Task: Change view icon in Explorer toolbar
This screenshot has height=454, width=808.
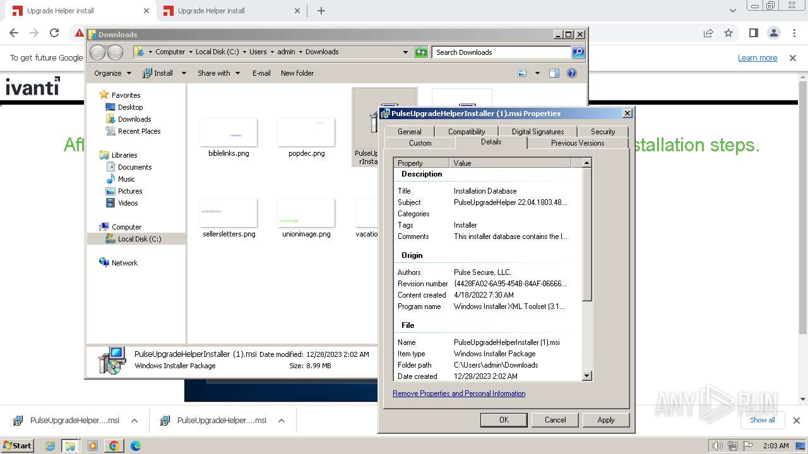Action: point(522,73)
